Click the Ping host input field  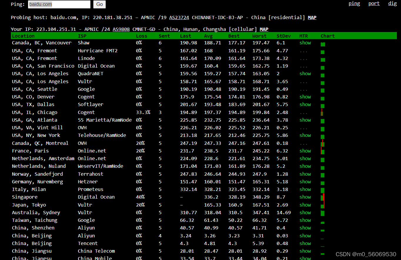click(x=59, y=4)
